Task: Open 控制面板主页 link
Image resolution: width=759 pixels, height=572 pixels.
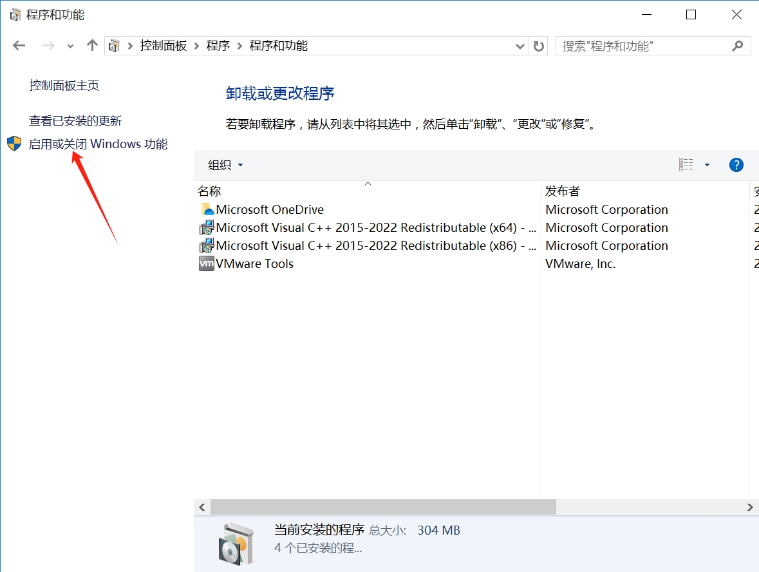Action: coord(64,86)
